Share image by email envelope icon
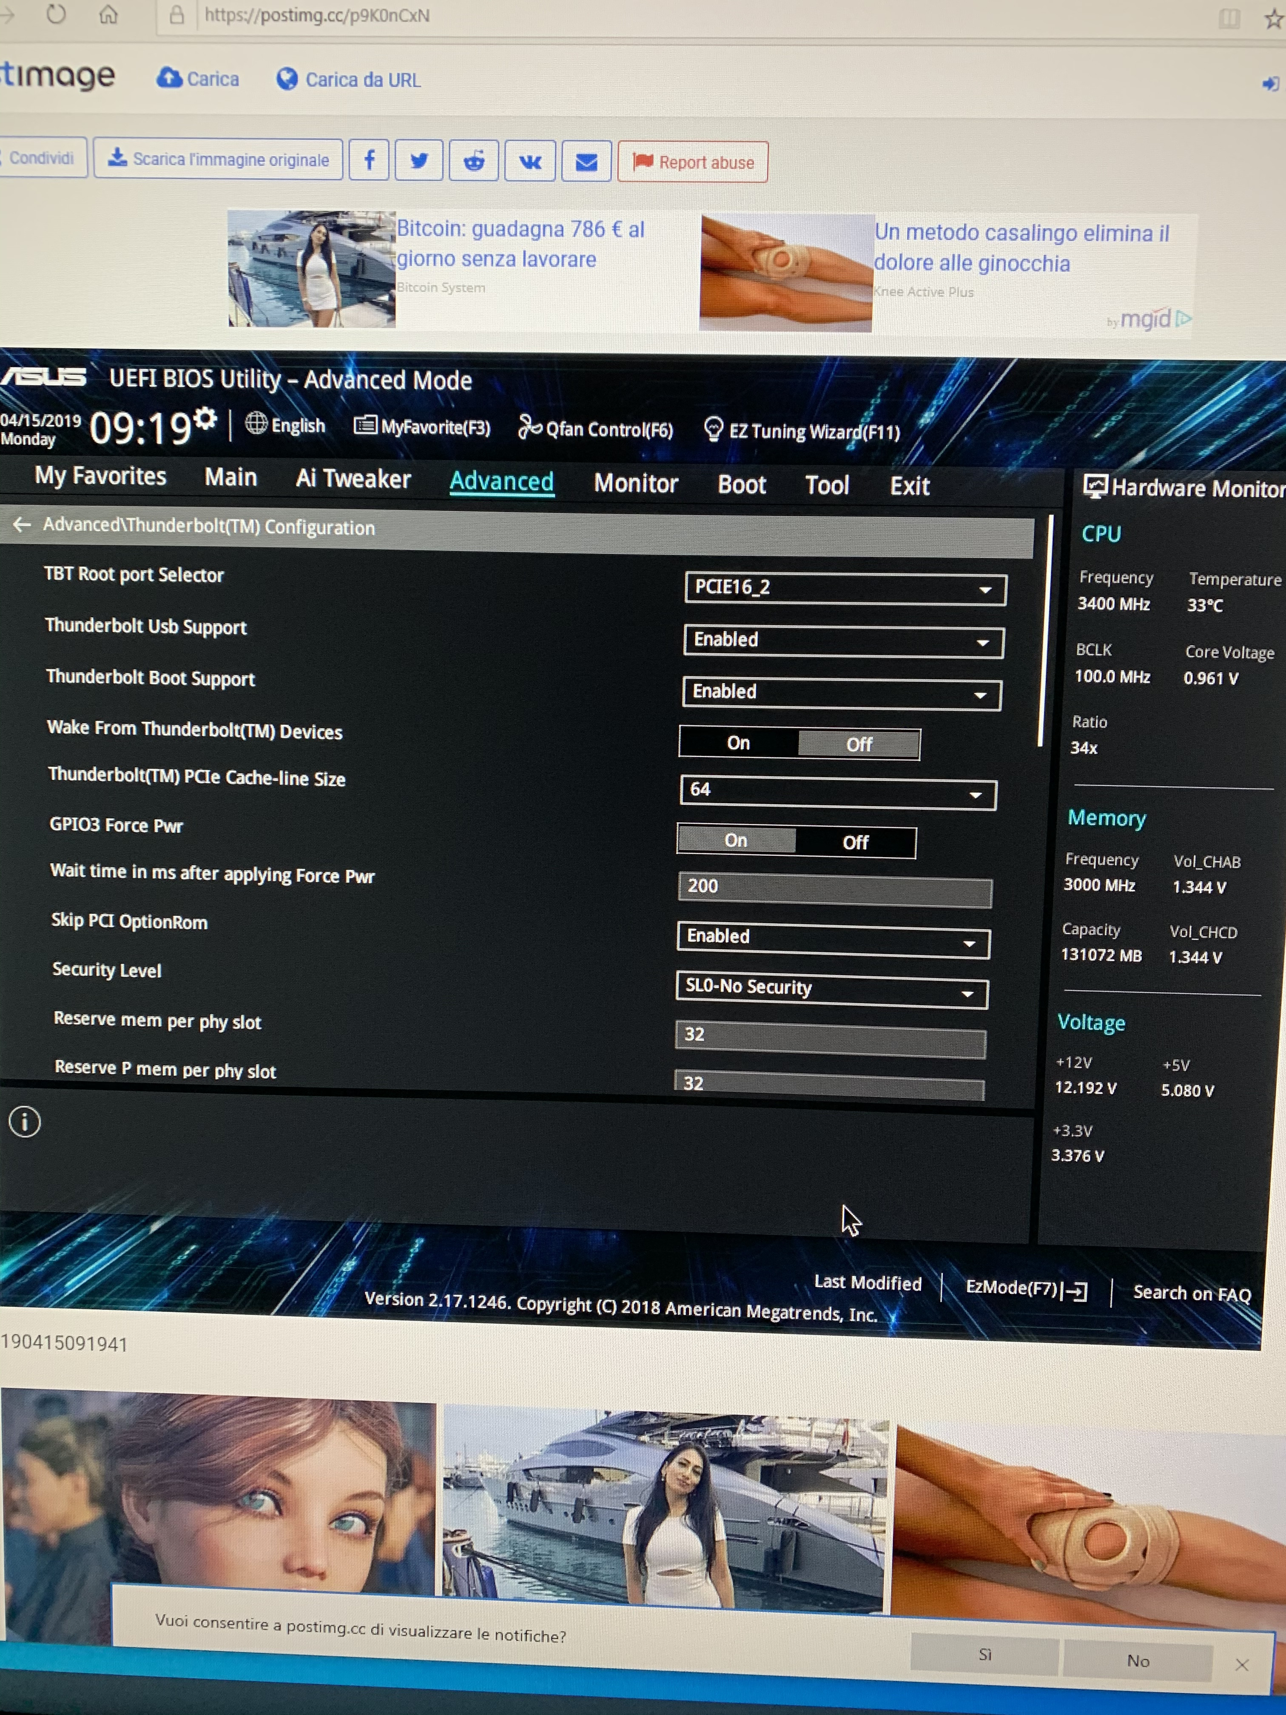Screen dimensions: 1286x1715 pos(586,162)
